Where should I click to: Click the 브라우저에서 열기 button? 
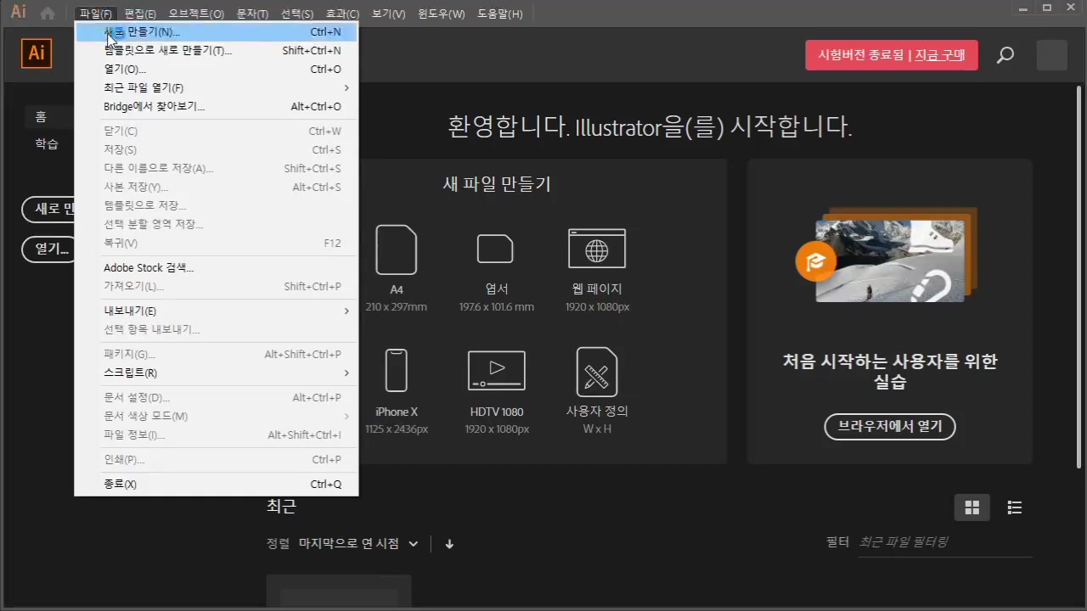(x=889, y=426)
